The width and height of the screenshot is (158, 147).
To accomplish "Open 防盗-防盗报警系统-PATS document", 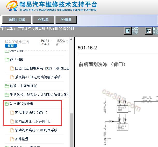I will [42, 68].
